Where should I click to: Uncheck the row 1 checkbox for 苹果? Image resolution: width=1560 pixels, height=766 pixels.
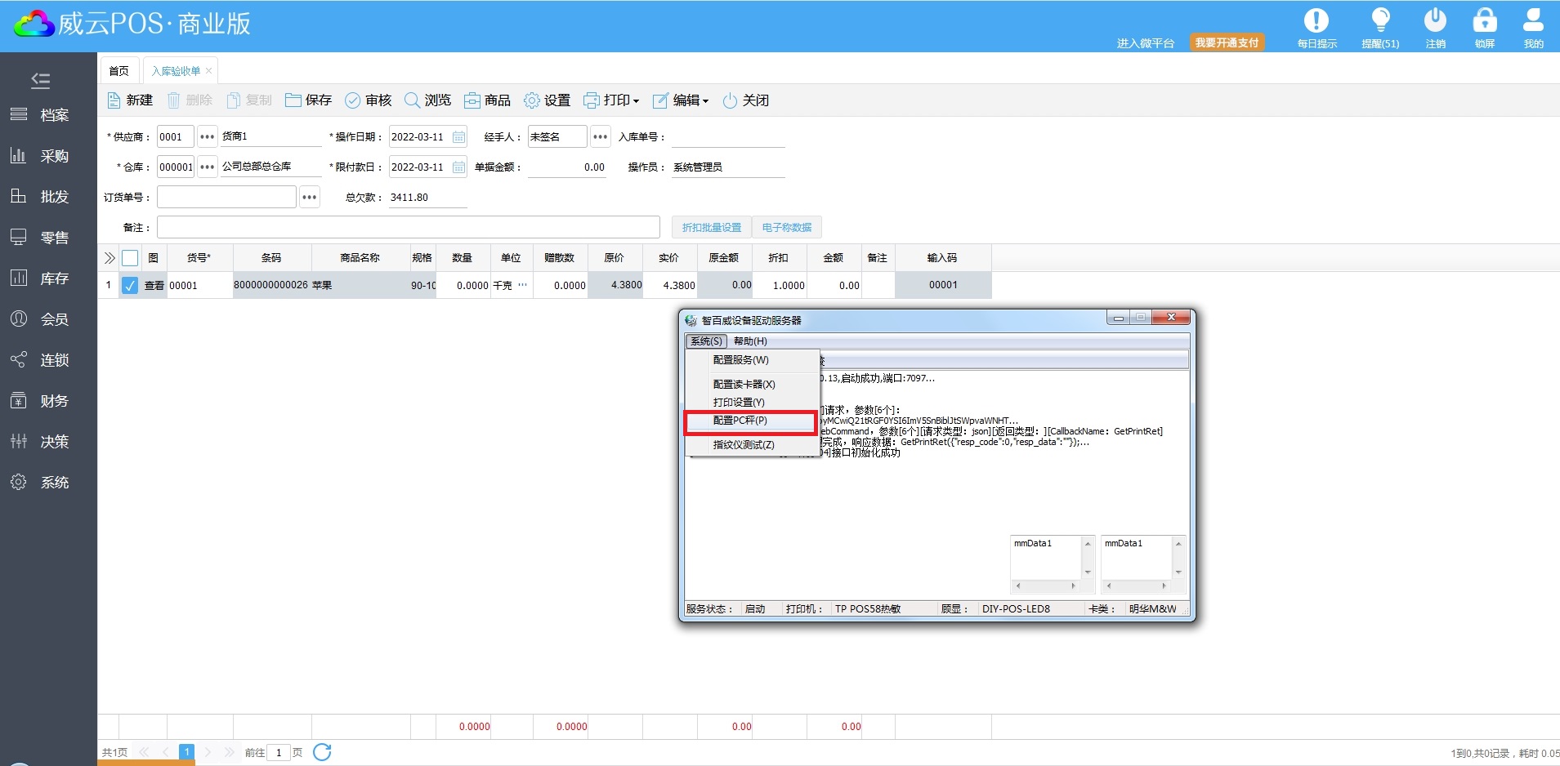coord(130,285)
